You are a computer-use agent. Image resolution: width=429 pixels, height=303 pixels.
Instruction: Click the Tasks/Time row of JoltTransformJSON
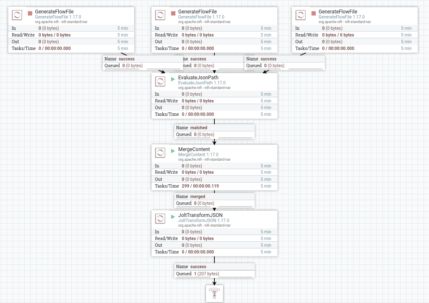[x=214, y=252]
